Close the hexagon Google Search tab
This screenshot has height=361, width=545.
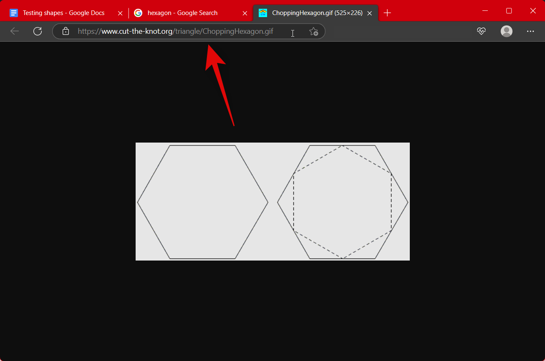[x=245, y=13]
